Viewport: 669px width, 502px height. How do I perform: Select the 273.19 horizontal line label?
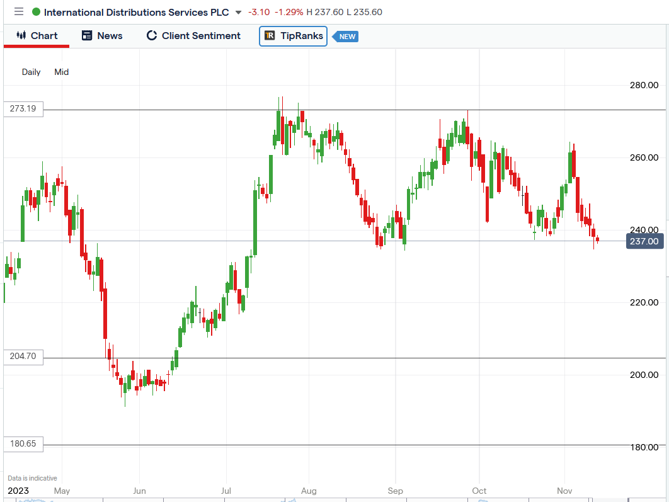click(23, 109)
